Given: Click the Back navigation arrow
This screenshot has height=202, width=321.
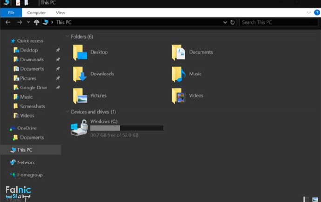Looking at the screenshot, I should coord(8,22).
